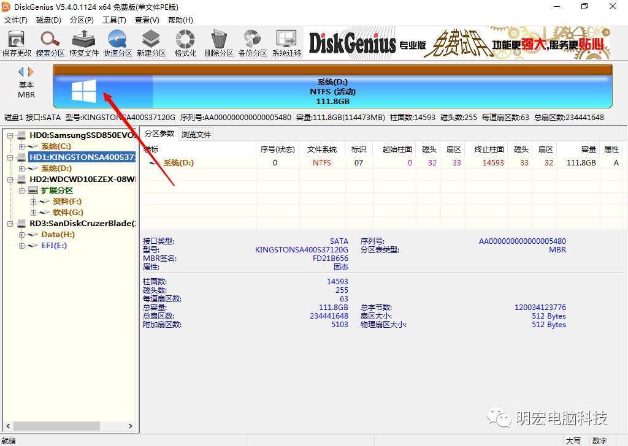Screen dimensions: 628x446
Task: Click the 总字节数 value 120034123776
Action: point(540,307)
